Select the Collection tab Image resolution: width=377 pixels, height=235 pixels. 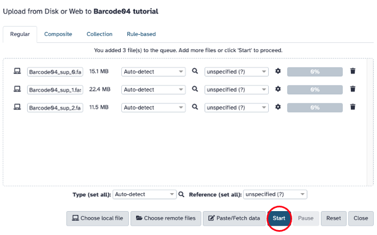coord(99,34)
